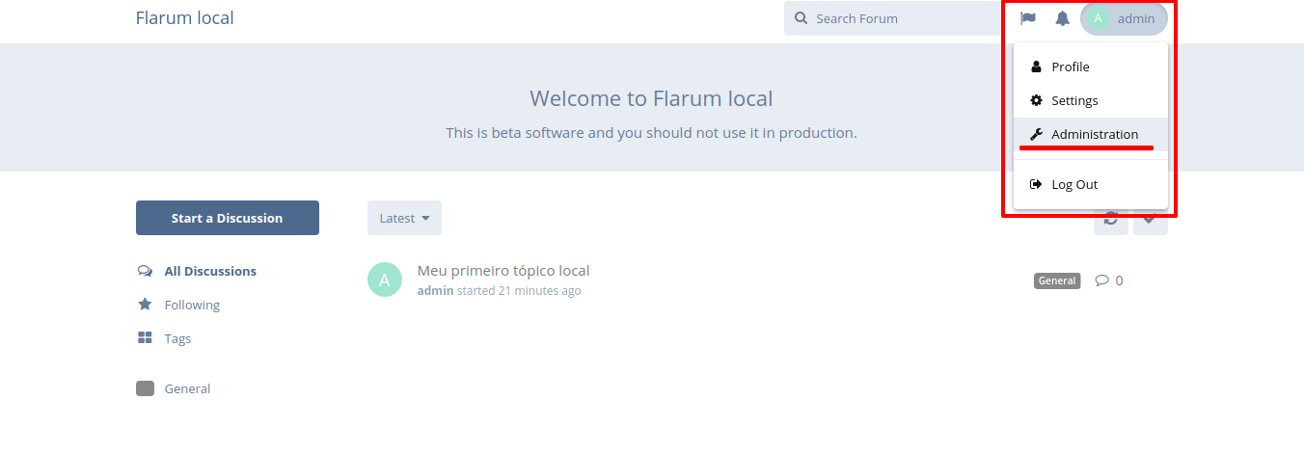This screenshot has width=1304, height=453.
Task: Click the refresh discussions icon button
Action: (x=1111, y=219)
